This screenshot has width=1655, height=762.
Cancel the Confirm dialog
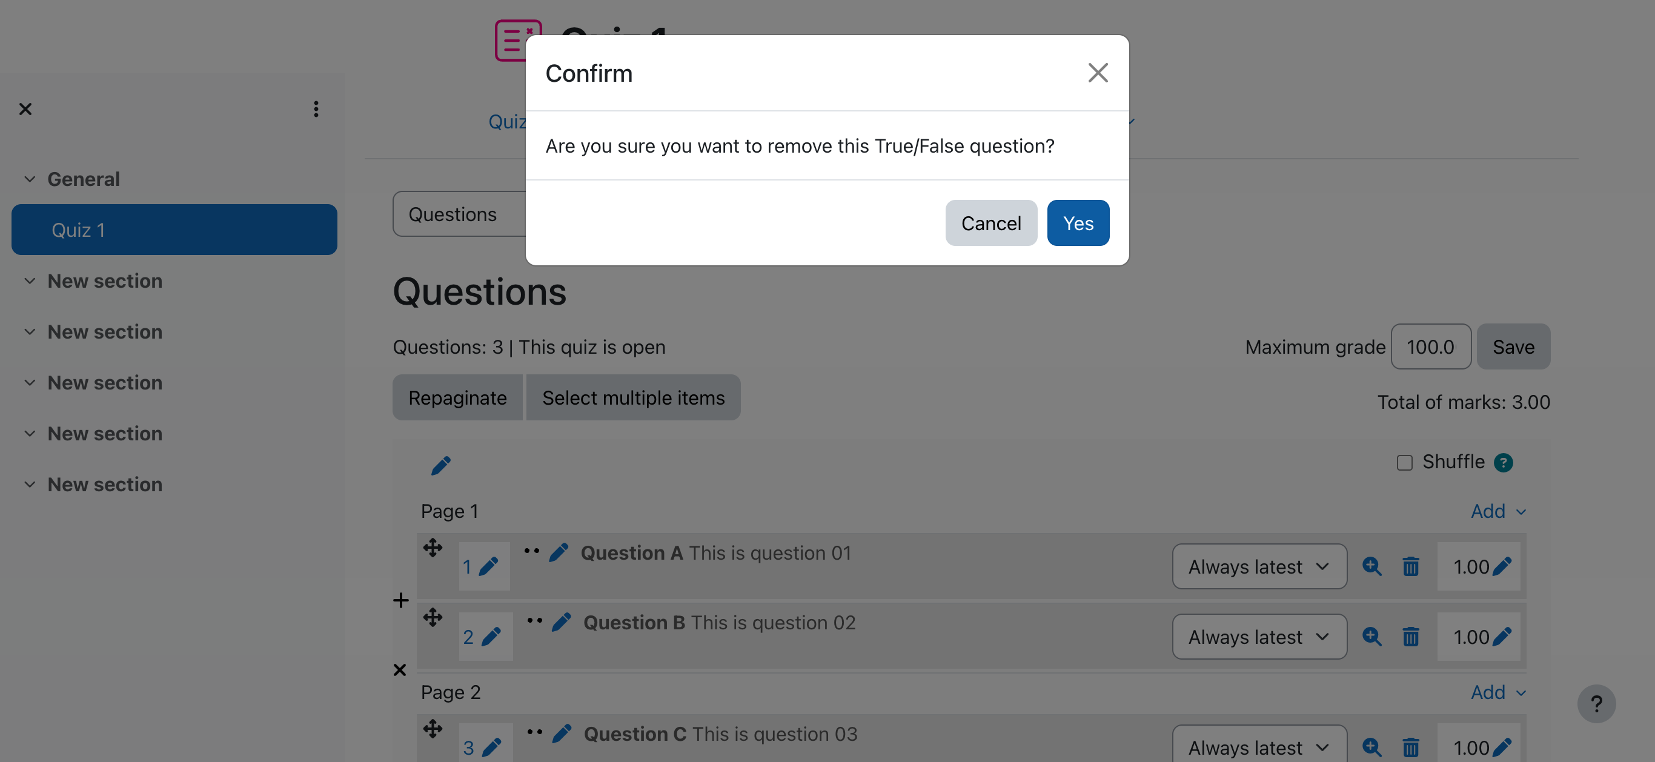(x=990, y=223)
